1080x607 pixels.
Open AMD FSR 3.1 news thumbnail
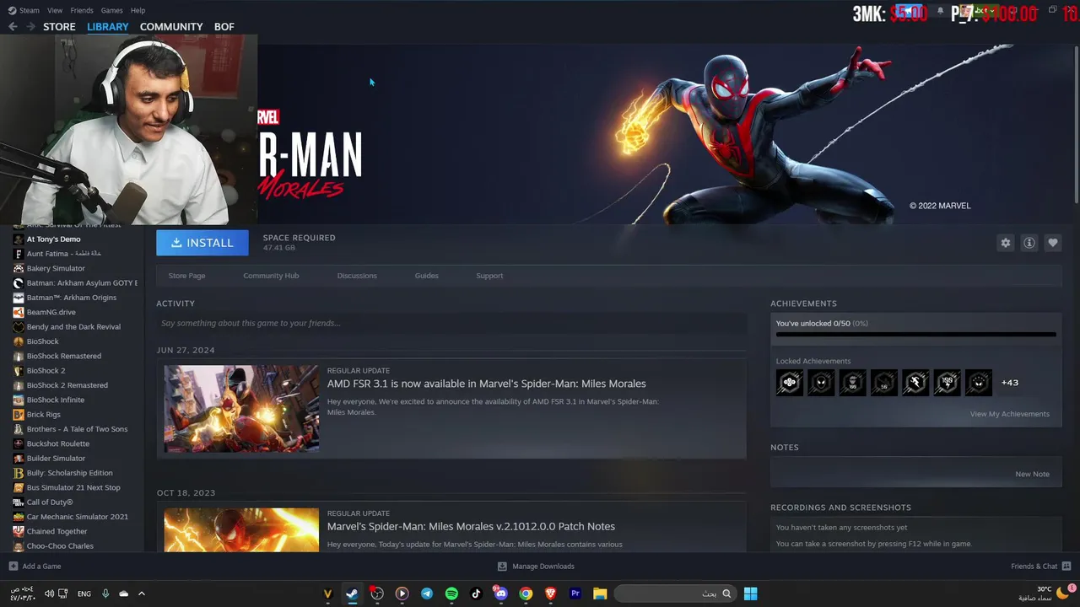click(x=241, y=409)
